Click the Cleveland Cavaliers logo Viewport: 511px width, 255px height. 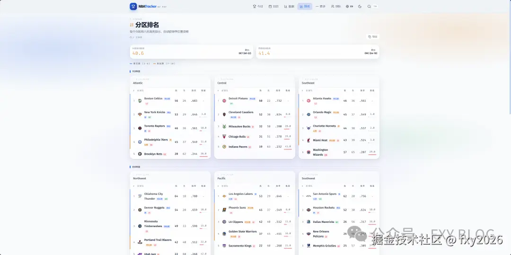pos(224,114)
